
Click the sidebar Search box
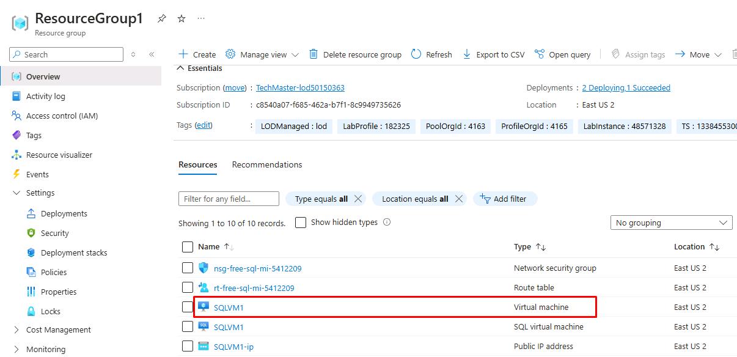[66, 54]
